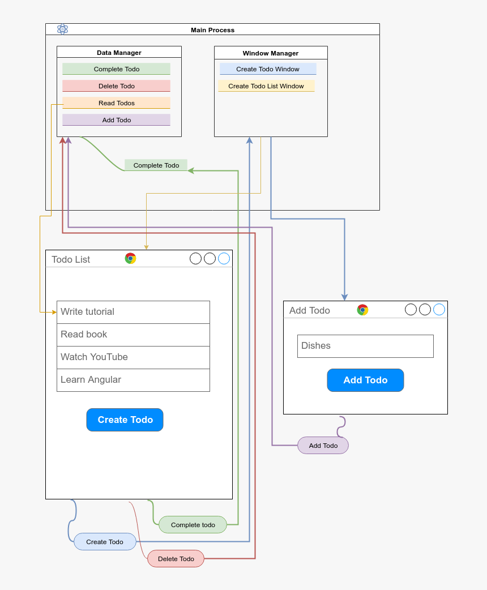Click the Data Manager title
This screenshot has width=487, height=590.
coord(119,53)
